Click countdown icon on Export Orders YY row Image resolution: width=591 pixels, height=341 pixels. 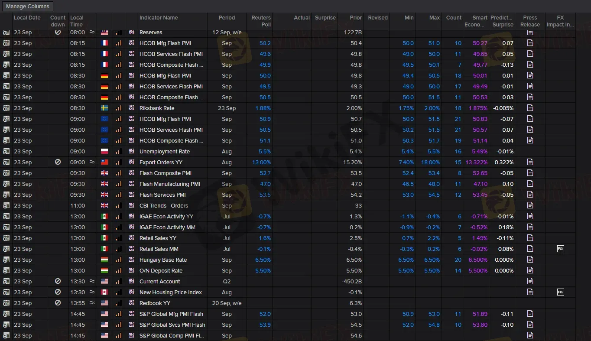(x=58, y=162)
